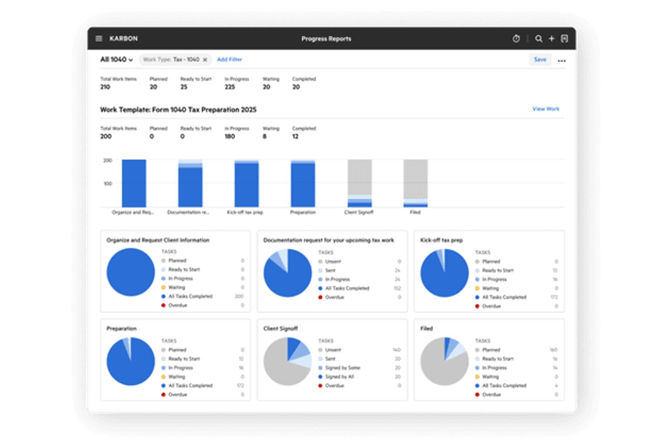Viewport: 672px width, 448px height.
Task: Open the timer icon in header
Action: [516, 39]
